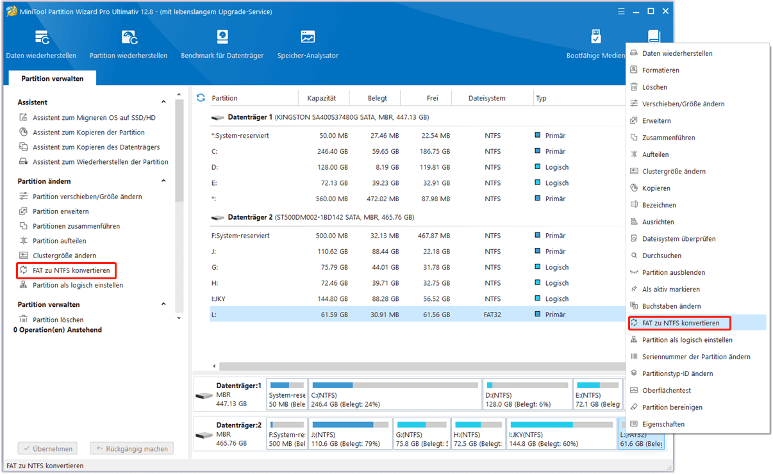Viewport: 773px width, 474px height.
Task: Select the L: FAT32 partition row
Action: coord(417,315)
